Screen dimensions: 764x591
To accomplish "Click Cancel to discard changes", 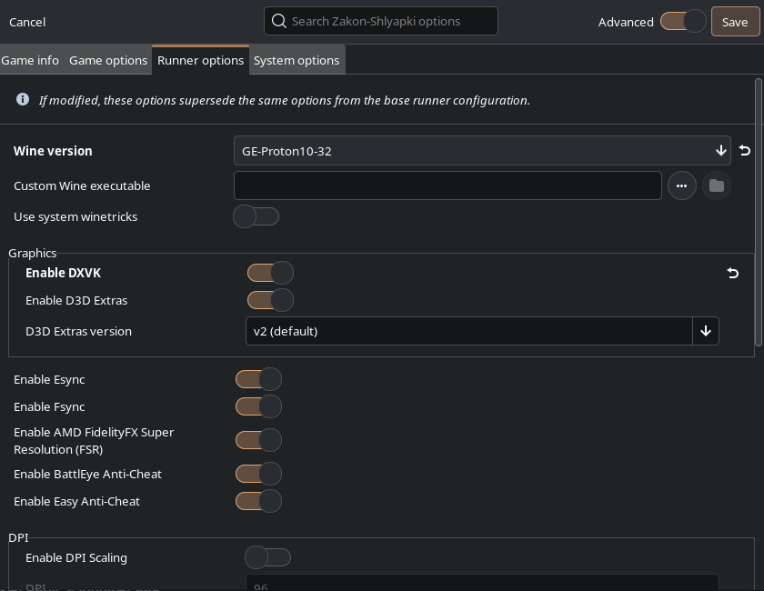I will [x=27, y=22].
